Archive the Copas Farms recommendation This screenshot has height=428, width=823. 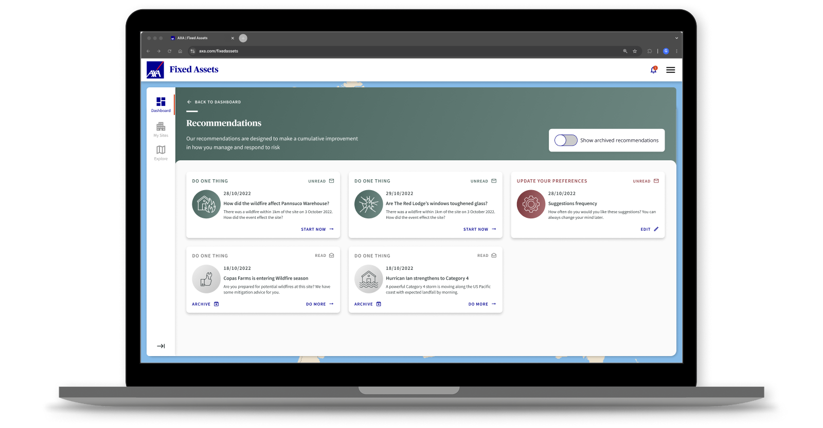click(x=205, y=304)
